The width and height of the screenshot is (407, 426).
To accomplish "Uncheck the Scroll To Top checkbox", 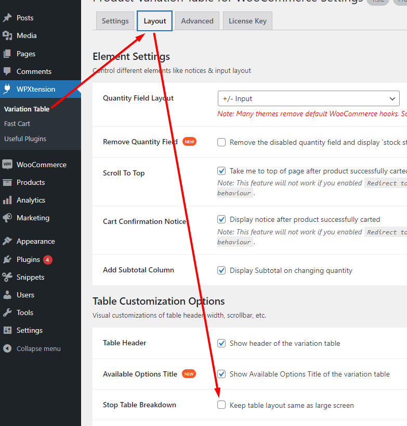I will pyautogui.click(x=221, y=171).
